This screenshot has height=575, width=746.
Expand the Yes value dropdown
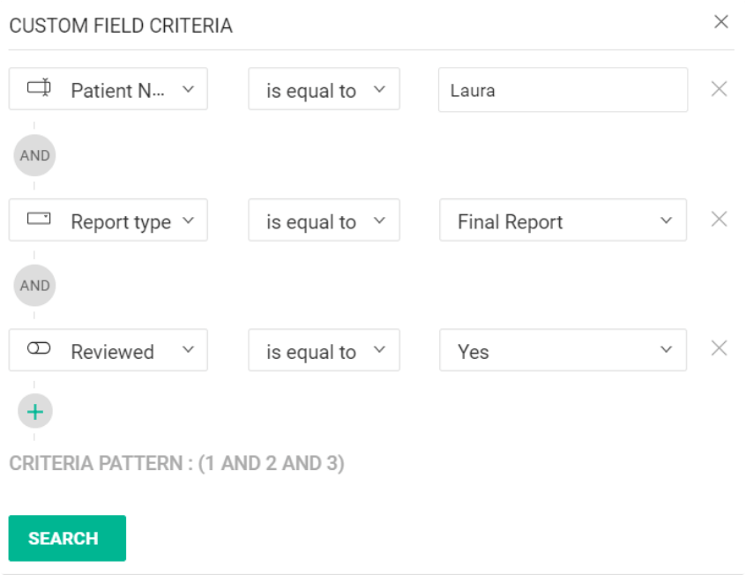click(x=666, y=350)
